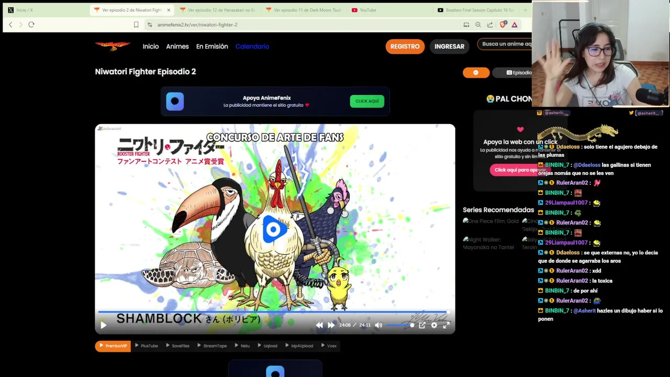Open the zoom magnifier icon in the address bar
Image resolution: width=670 pixels, height=377 pixels.
coord(478,25)
